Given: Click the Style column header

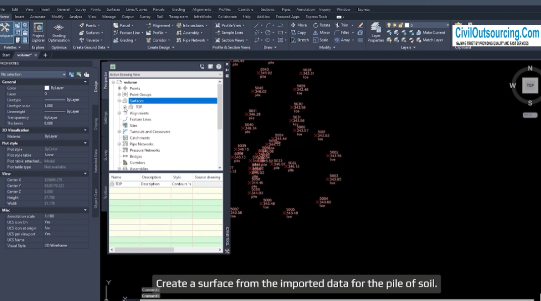Looking at the screenshot, I should tap(182, 177).
